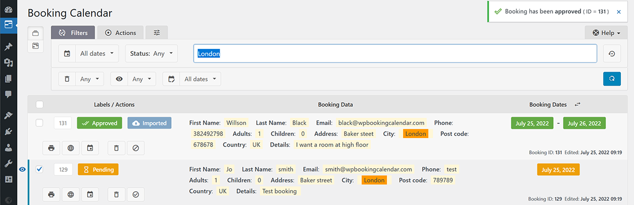Open the Help dropdown menu
Viewport: 634px width, 205px height.
pyautogui.click(x=606, y=33)
